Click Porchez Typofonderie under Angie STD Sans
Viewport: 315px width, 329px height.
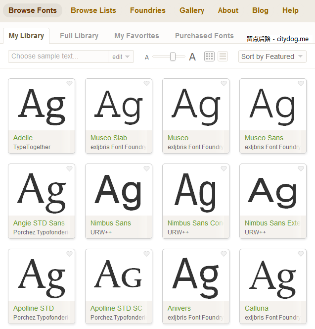point(41,232)
